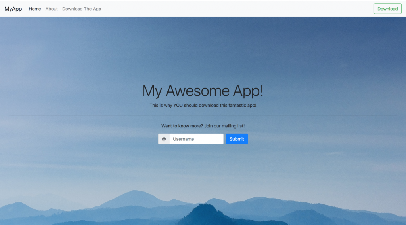Click the word Awesome in the heading
Image resolution: width=406 pixels, height=225 pixels.
click(x=197, y=91)
